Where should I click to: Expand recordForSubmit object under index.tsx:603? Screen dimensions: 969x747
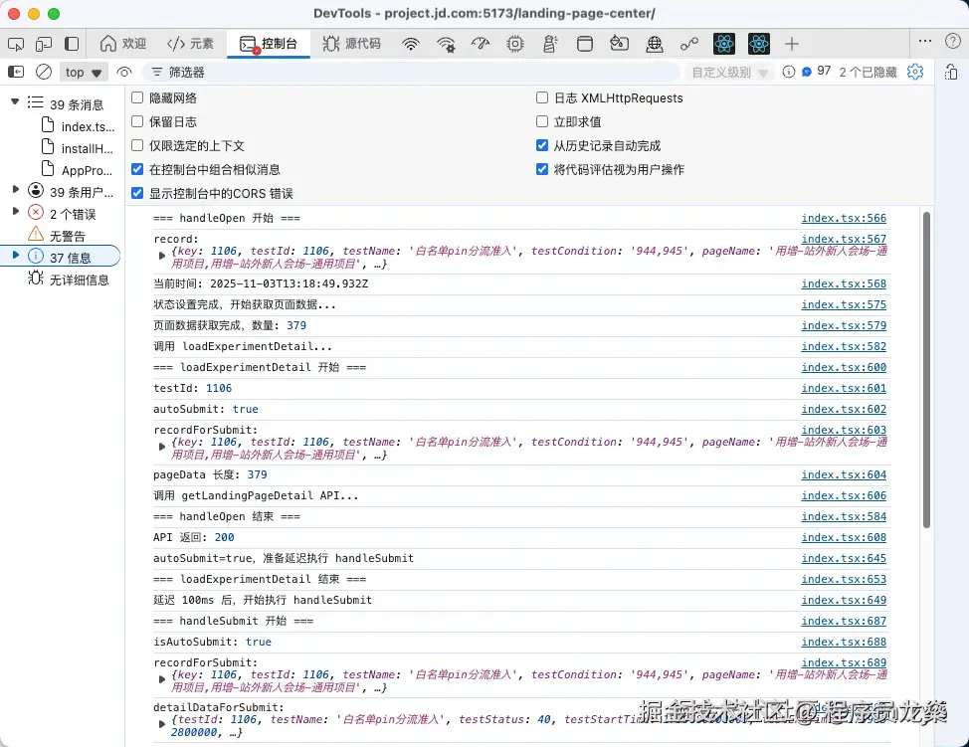click(x=162, y=446)
